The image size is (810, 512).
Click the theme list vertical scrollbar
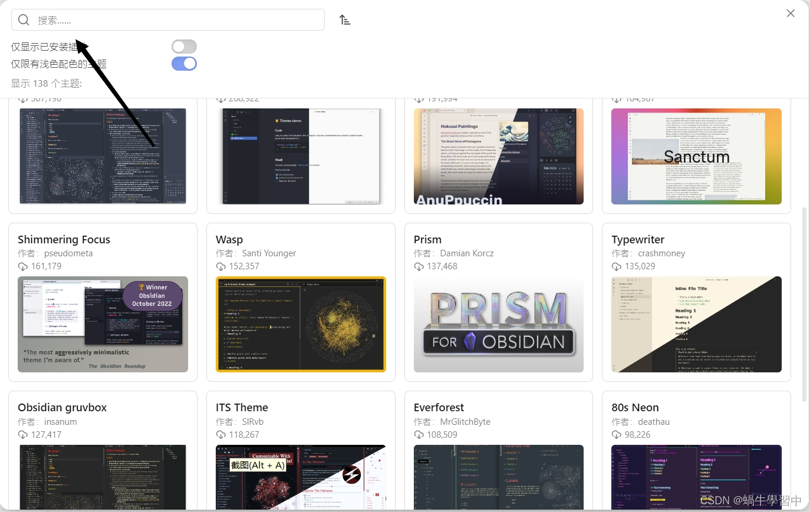[804, 304]
